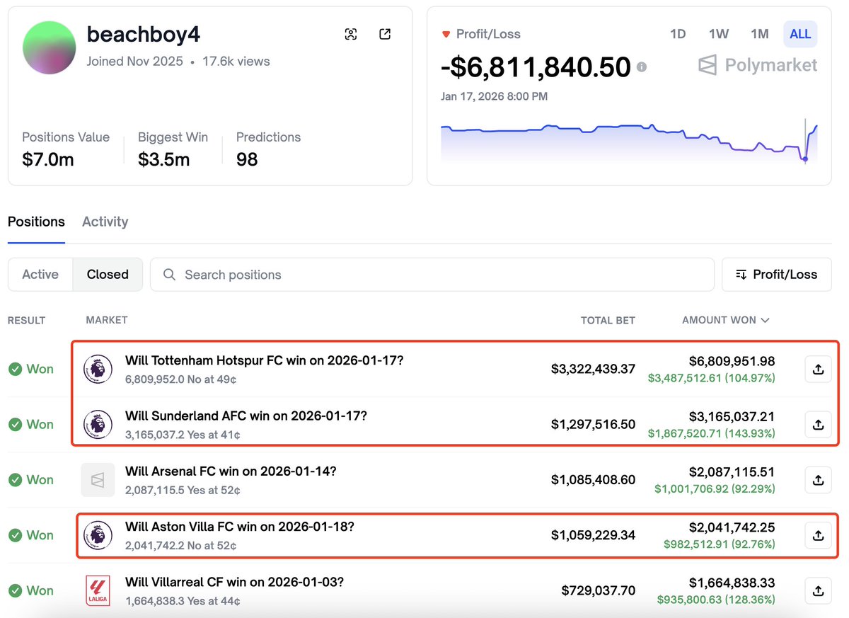This screenshot has width=849, height=618.
Task: Click the Profit/Loss info icon
Action: click(641, 67)
